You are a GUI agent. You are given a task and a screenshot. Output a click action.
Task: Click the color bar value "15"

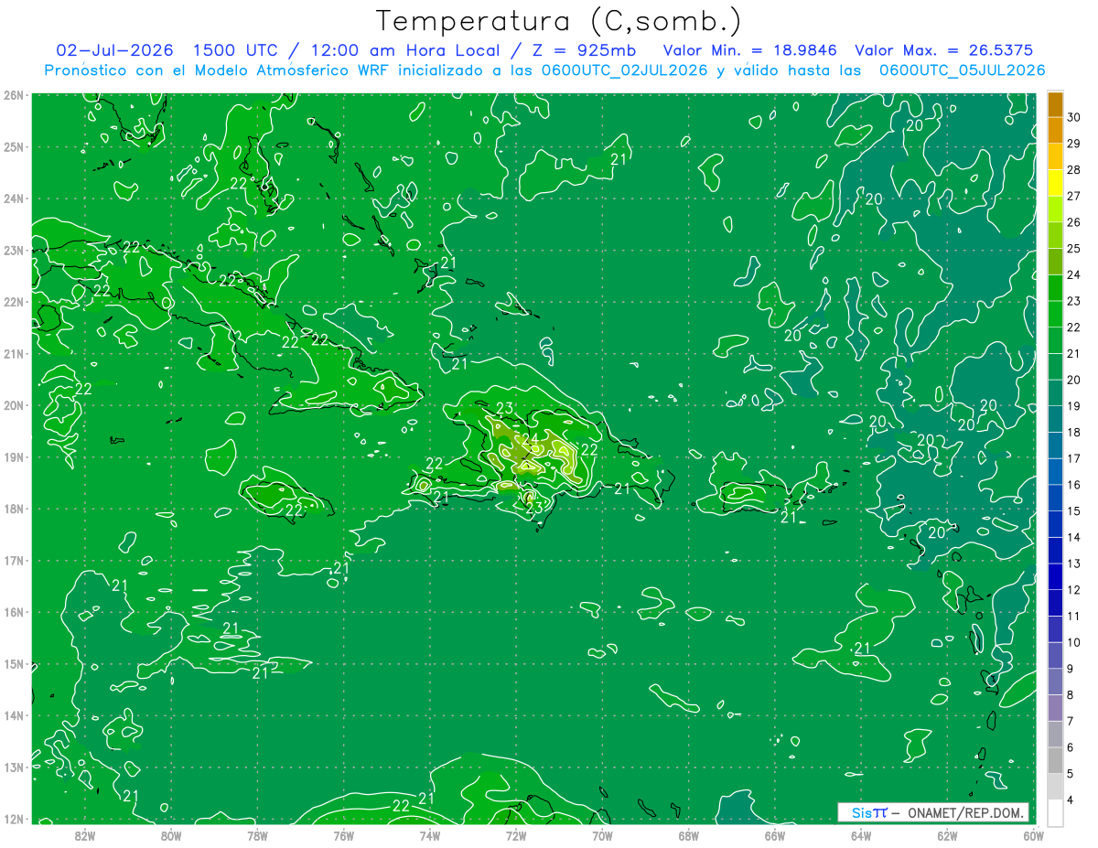tap(1074, 511)
